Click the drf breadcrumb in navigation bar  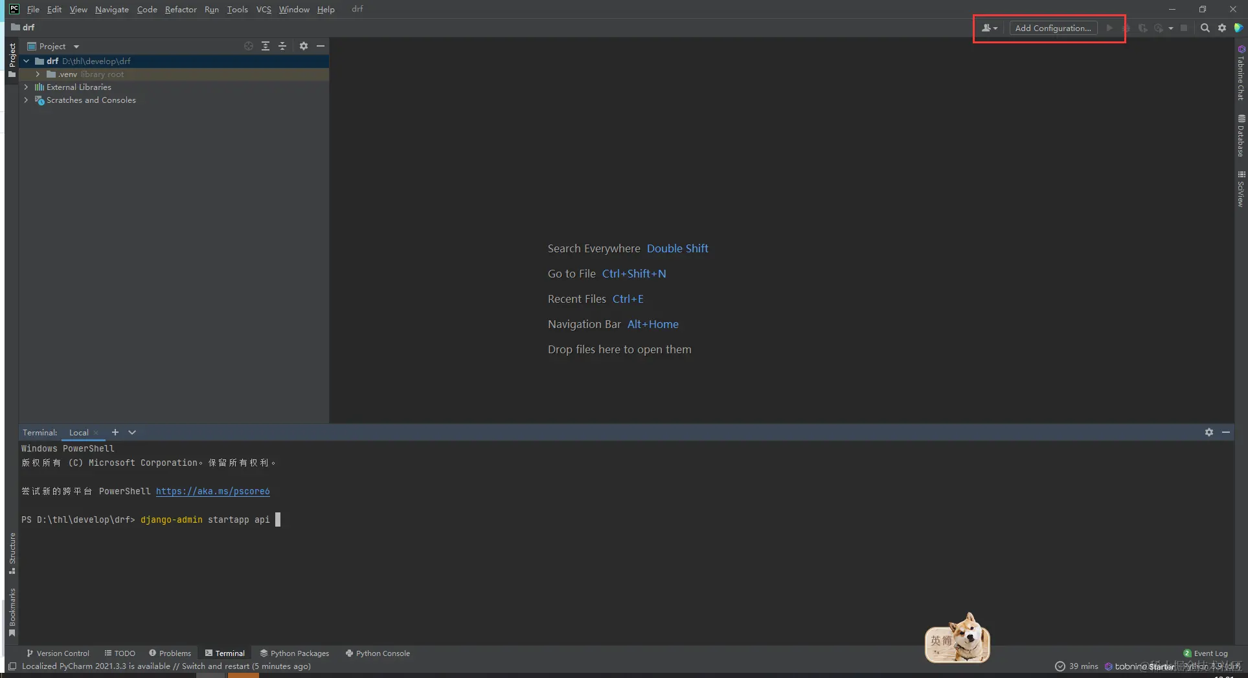[x=23, y=27]
